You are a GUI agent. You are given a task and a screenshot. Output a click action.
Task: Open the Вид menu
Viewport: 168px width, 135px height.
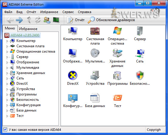19,12
